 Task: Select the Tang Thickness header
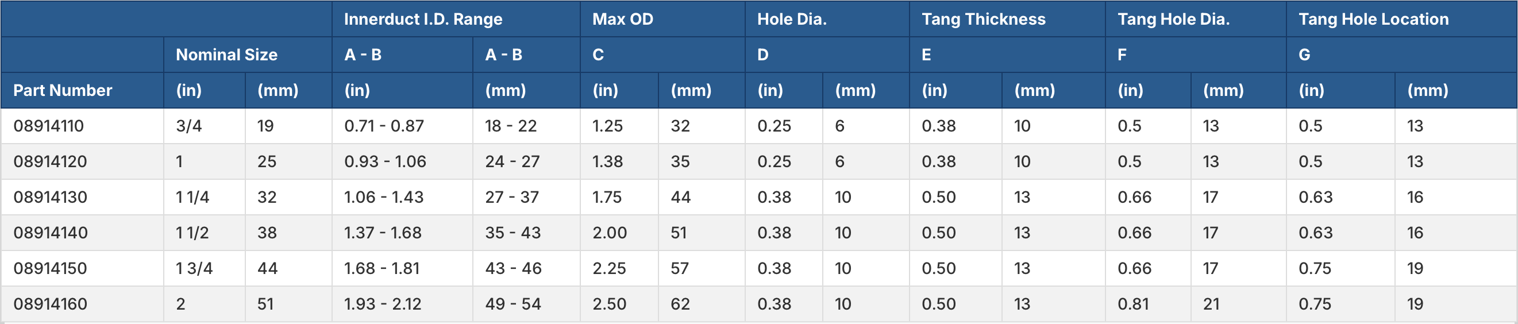[x=983, y=20]
